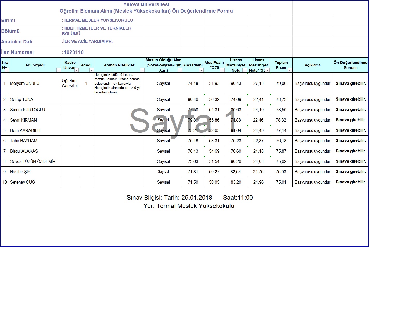Select Ales %70 value 54,31
This screenshot has width=395, height=331.
(x=214, y=110)
